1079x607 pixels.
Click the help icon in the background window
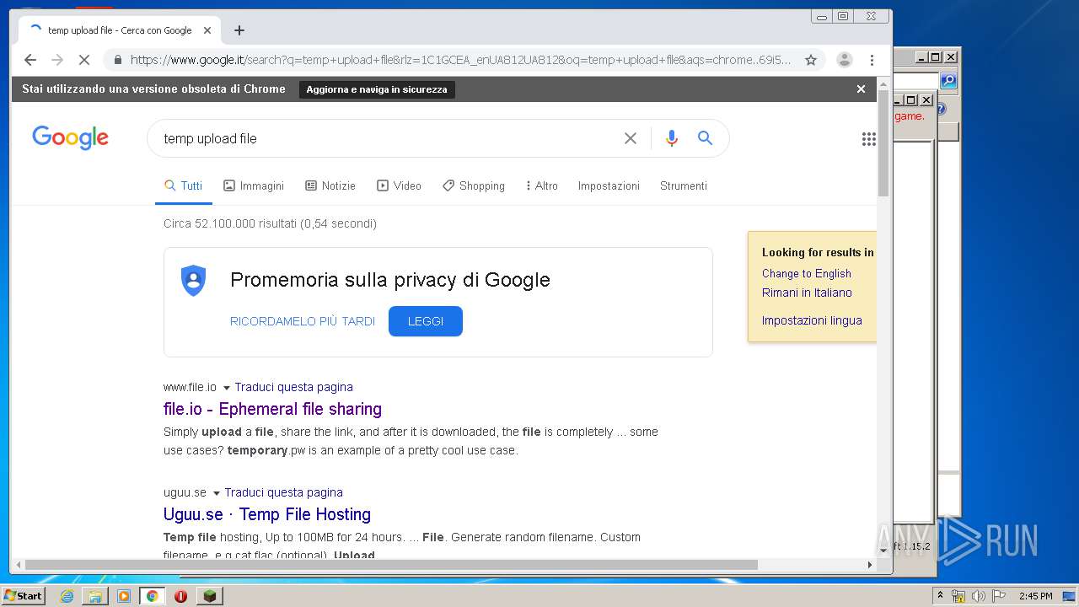[x=941, y=110]
